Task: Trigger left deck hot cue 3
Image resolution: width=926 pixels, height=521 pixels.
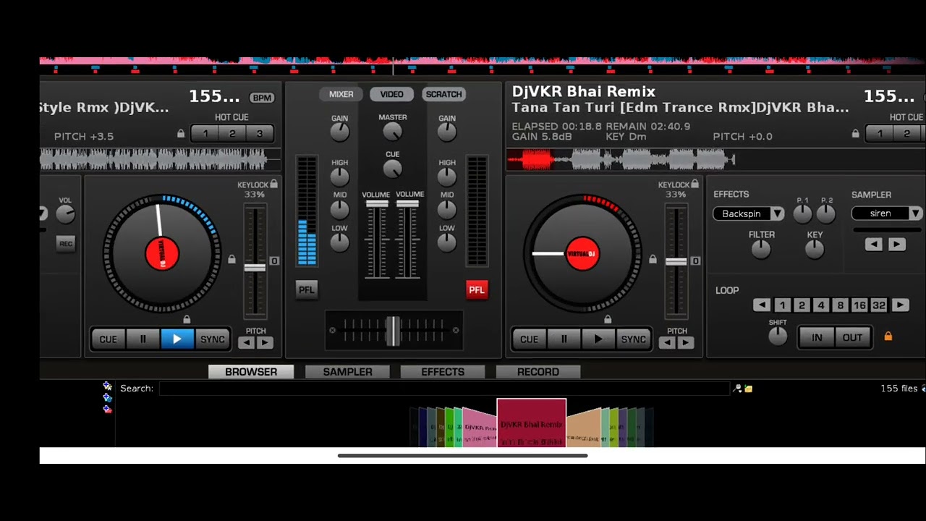Action: click(x=259, y=133)
